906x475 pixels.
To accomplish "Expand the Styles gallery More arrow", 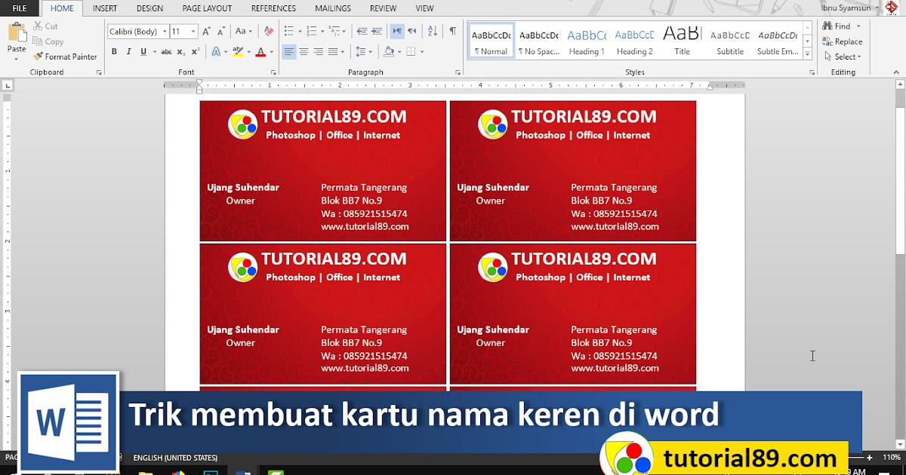I will tap(808, 55).
